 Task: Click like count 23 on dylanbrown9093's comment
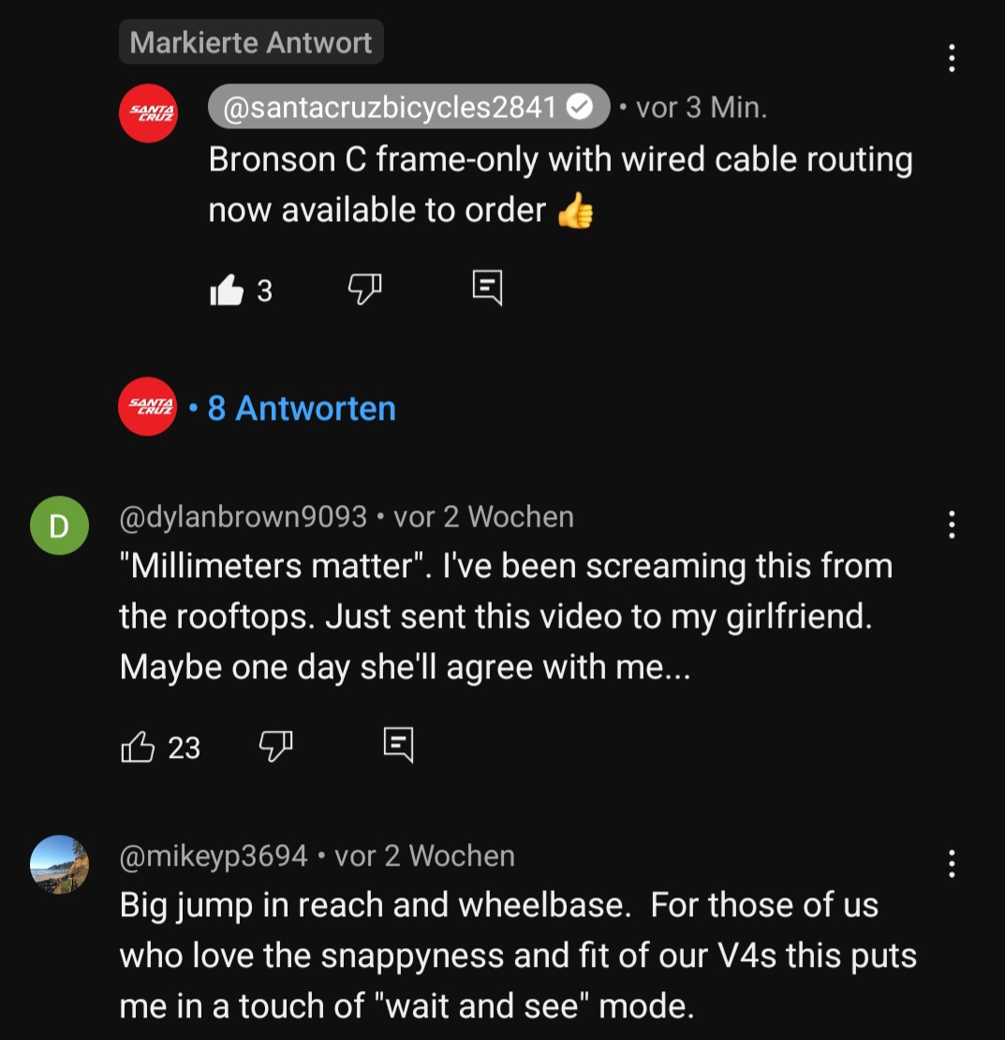coord(185,748)
